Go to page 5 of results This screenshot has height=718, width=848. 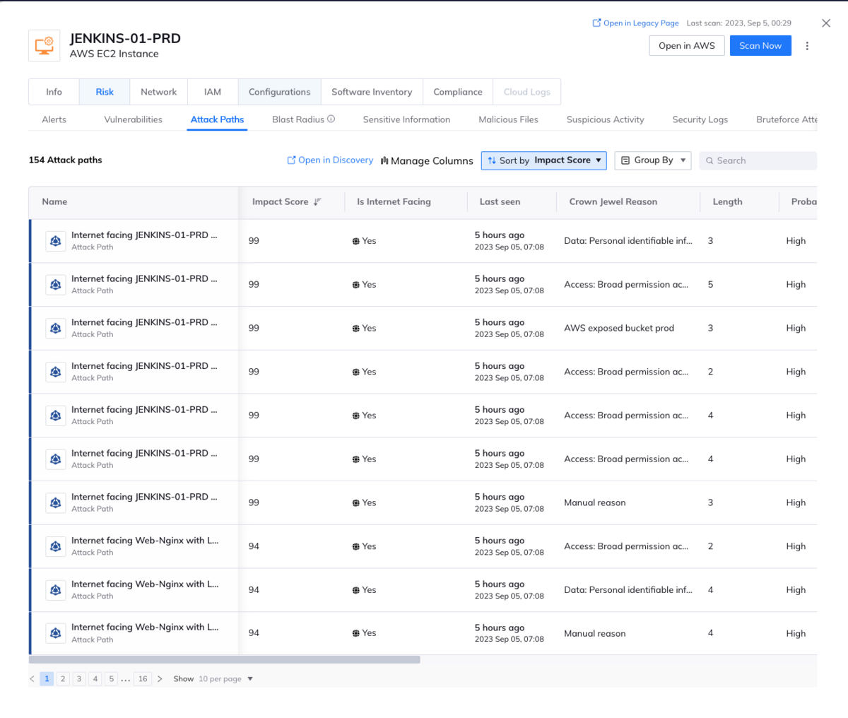pyautogui.click(x=111, y=679)
